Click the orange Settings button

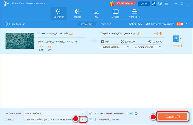pos(176,45)
